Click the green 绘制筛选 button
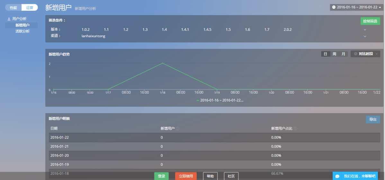385x180 pixels. (370, 21)
